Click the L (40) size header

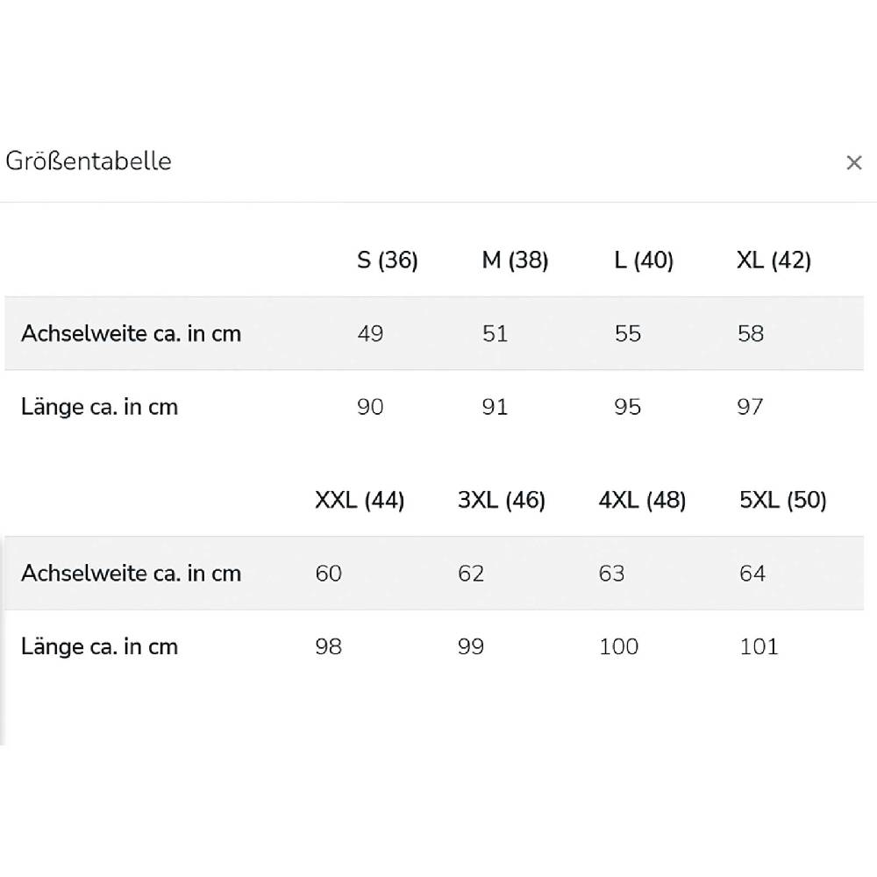644,260
